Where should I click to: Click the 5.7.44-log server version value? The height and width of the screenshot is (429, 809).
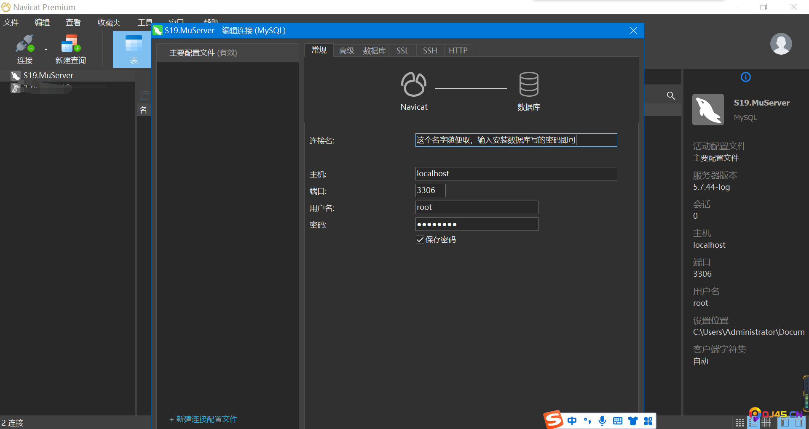tap(711, 187)
